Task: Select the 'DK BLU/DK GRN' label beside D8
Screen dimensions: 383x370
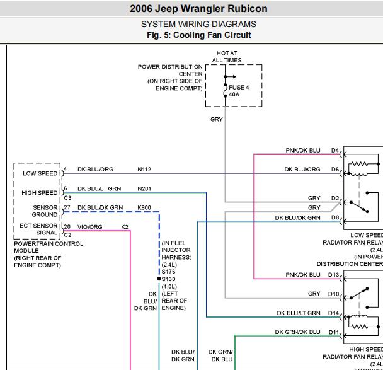Action: [297, 217]
